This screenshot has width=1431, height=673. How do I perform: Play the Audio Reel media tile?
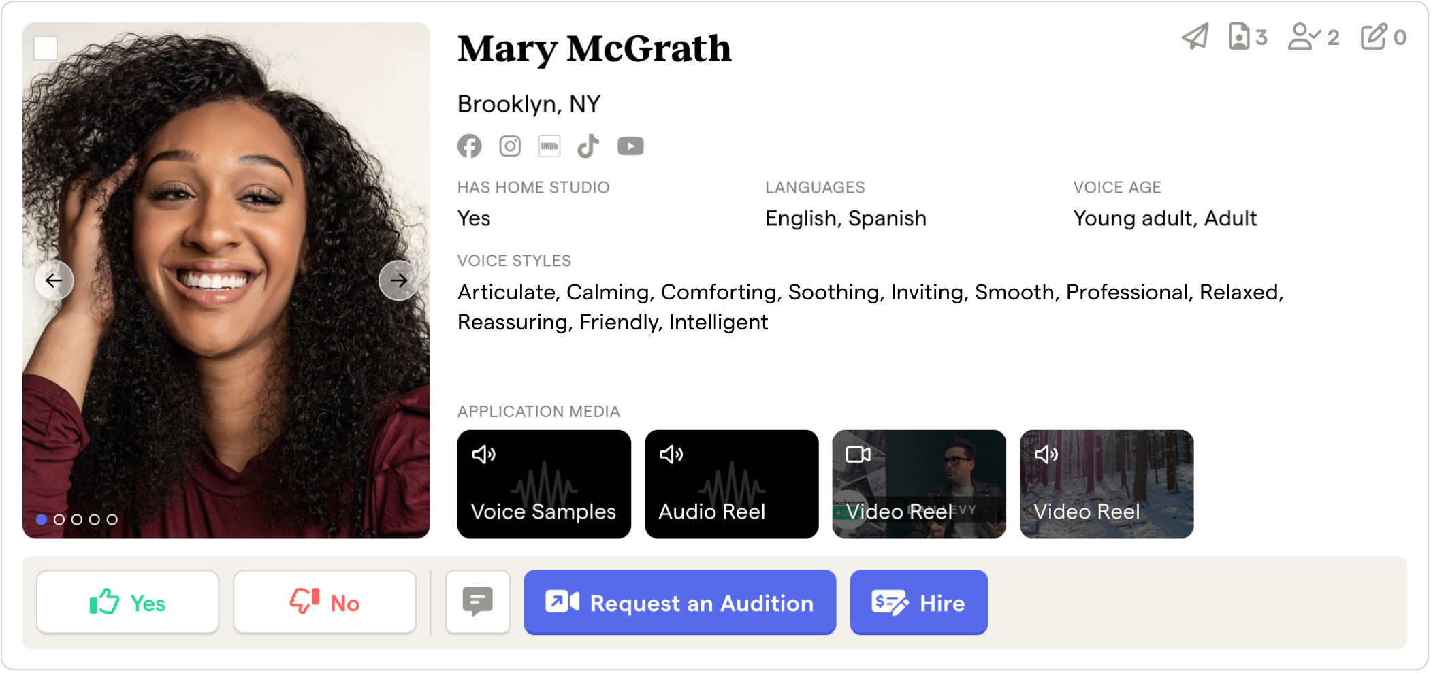(x=731, y=484)
